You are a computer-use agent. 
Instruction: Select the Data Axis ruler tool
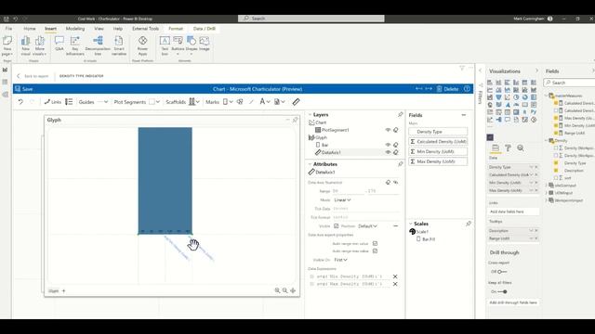pyautogui.click(x=296, y=102)
